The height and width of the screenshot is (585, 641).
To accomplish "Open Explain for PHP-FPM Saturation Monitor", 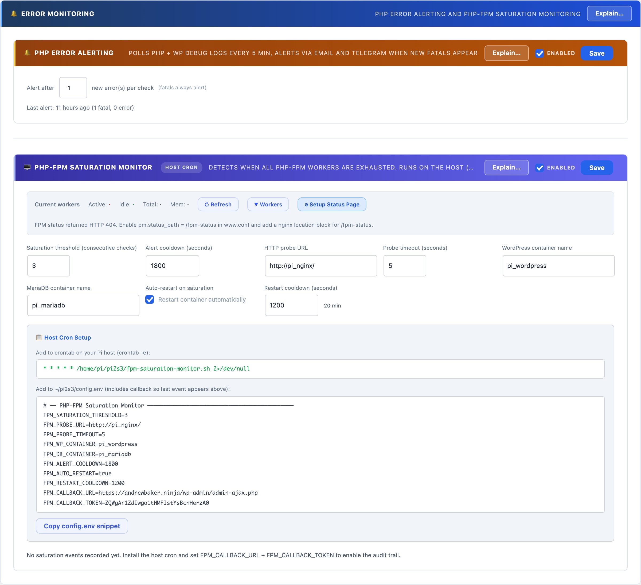I will (x=506, y=167).
